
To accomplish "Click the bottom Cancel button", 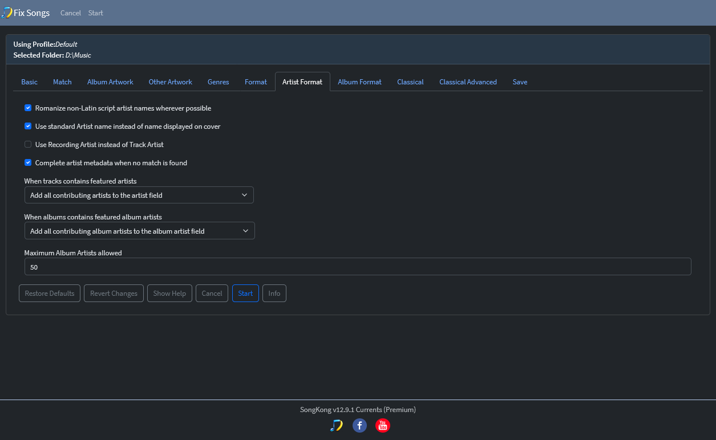I will tap(212, 294).
